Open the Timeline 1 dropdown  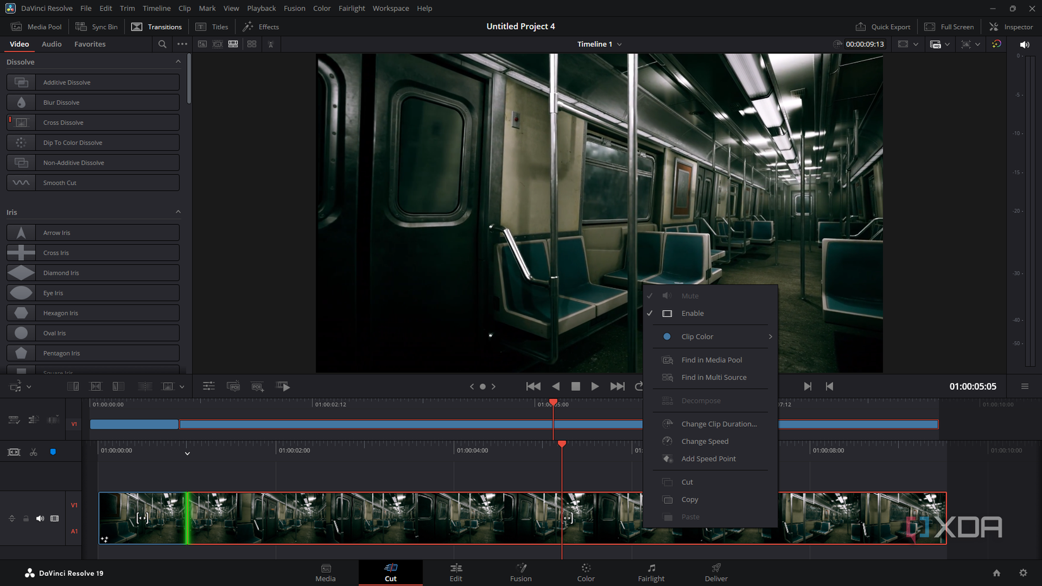coord(619,44)
